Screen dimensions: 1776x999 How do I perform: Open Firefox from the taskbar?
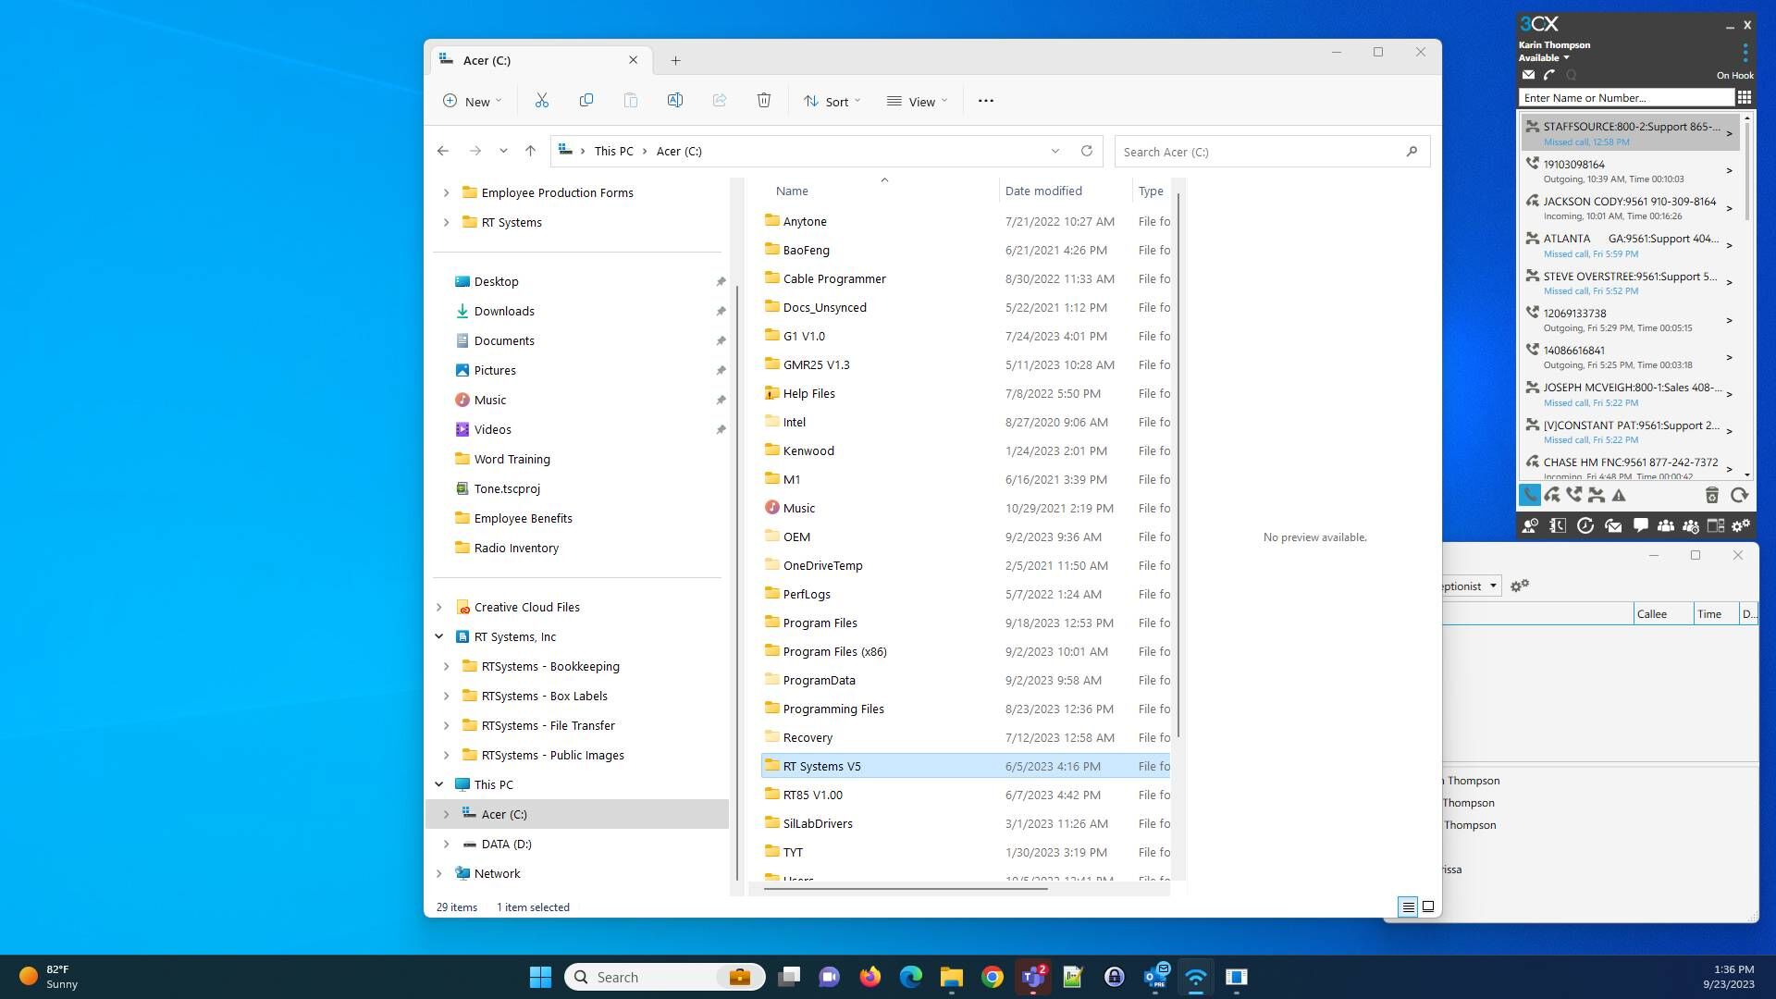coord(870,977)
